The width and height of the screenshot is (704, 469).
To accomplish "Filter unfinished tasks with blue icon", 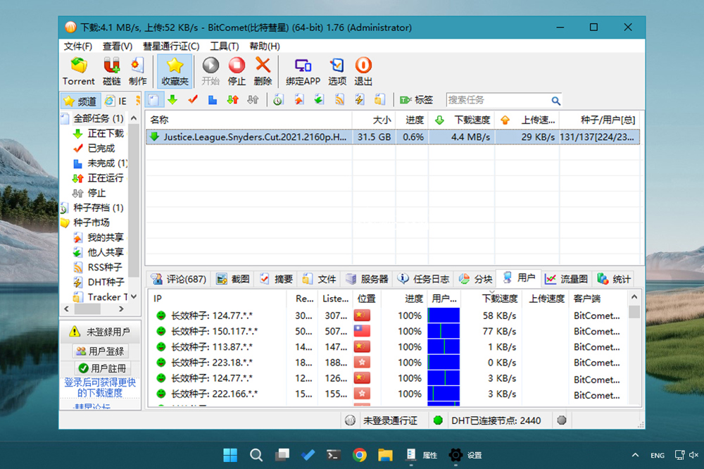I will pyautogui.click(x=213, y=100).
